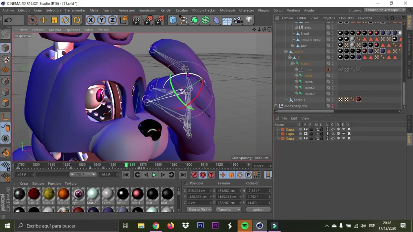413x232 pixels.
Task: Select the Live Selection tool
Action: click(32, 20)
